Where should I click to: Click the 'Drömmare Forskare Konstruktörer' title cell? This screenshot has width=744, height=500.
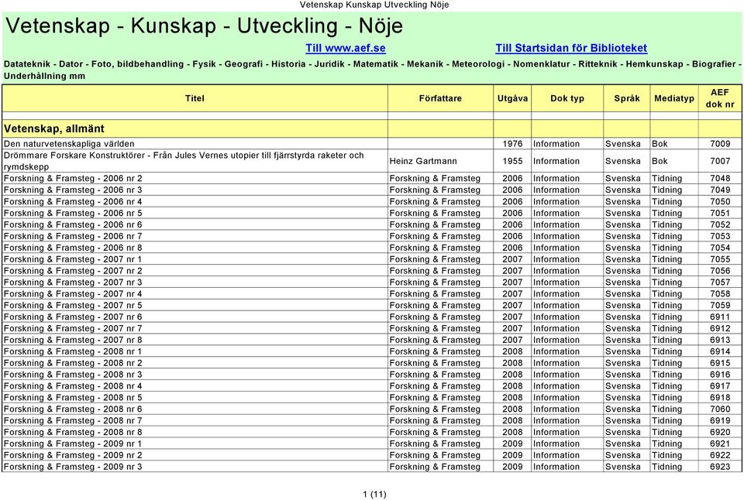(x=195, y=161)
